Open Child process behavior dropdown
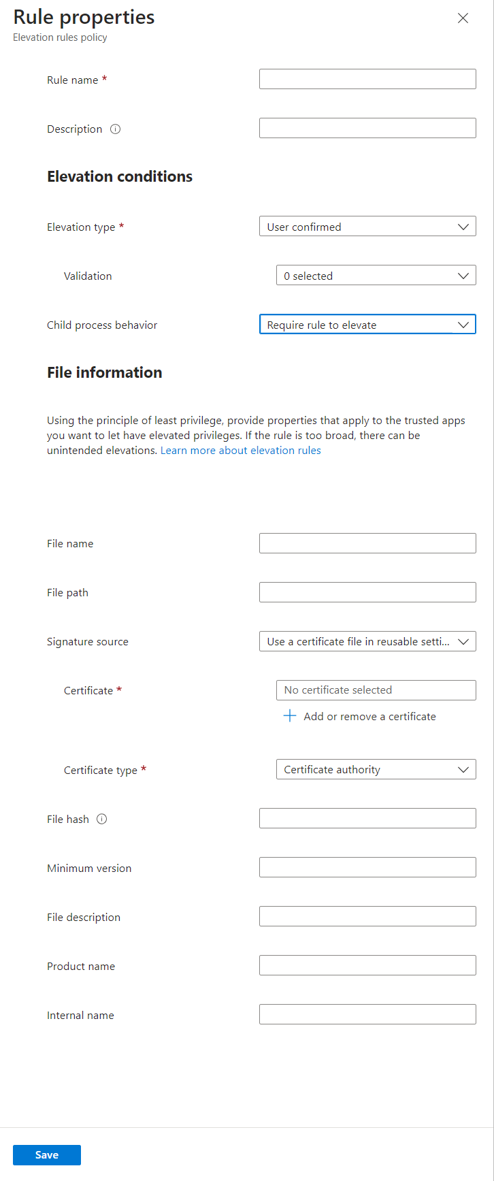The height and width of the screenshot is (1181, 494). click(367, 325)
